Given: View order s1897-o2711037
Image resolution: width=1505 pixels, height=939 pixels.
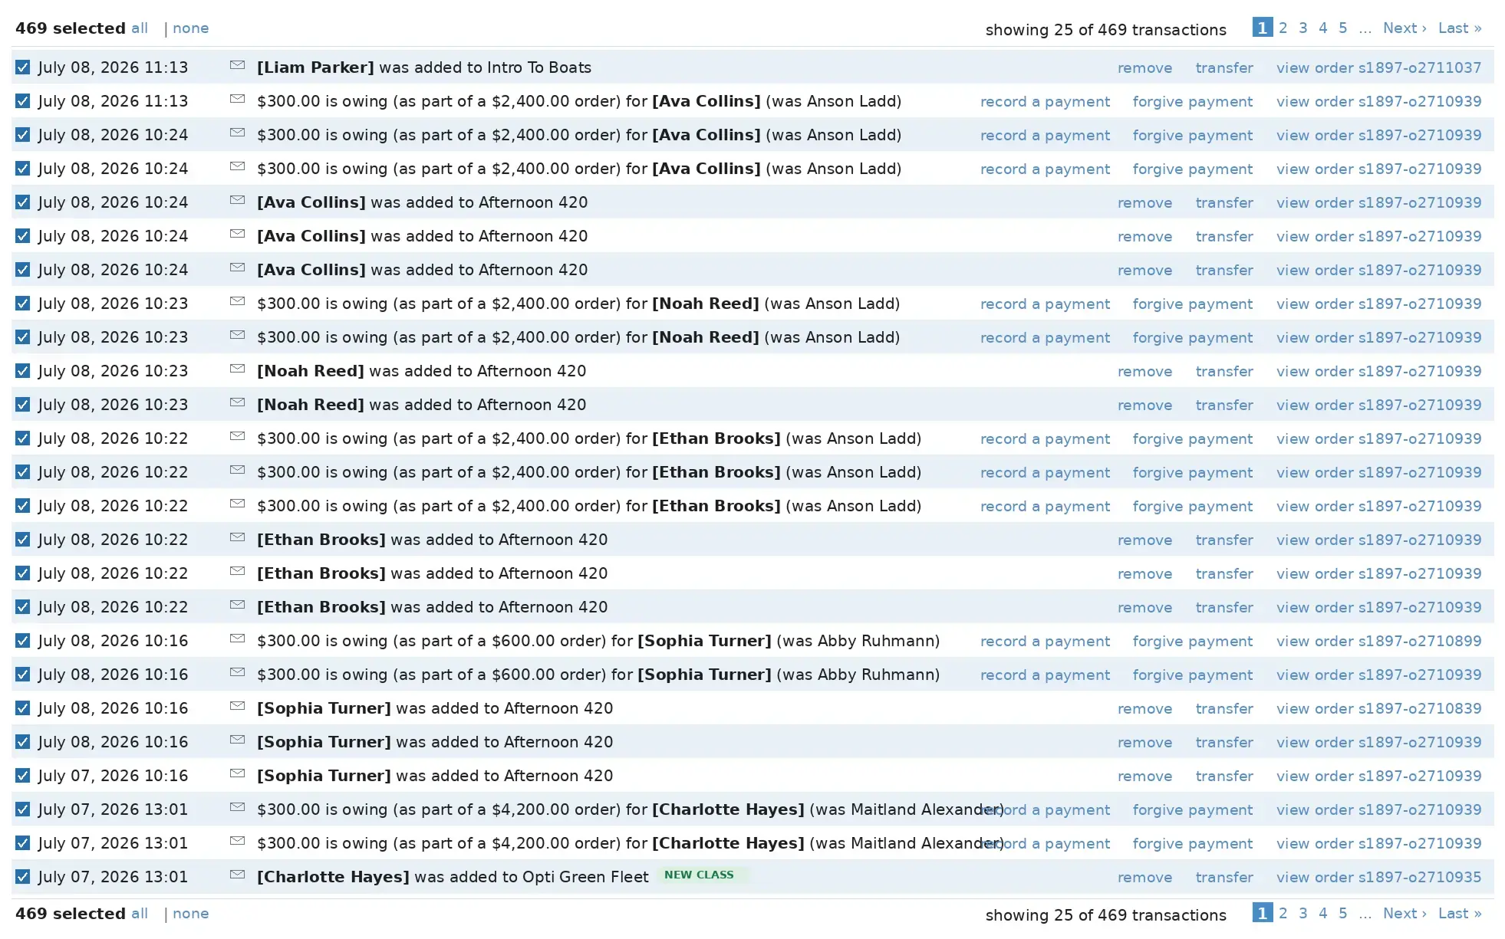Looking at the screenshot, I should coord(1378,68).
